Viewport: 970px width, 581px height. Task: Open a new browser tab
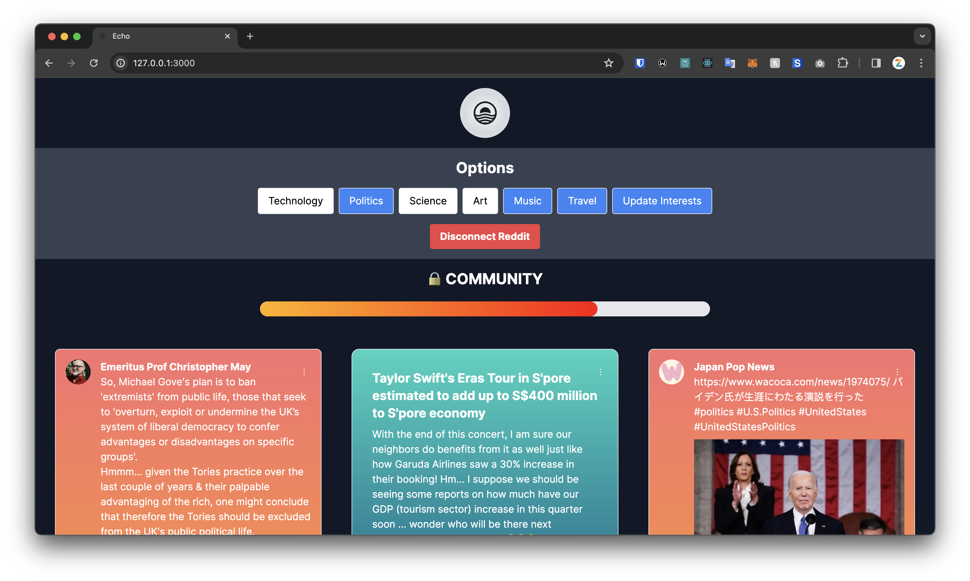coord(250,36)
